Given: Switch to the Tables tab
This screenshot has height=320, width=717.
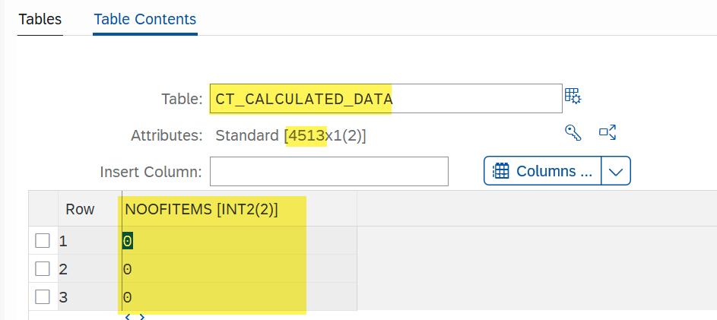Looking at the screenshot, I should pos(40,20).
